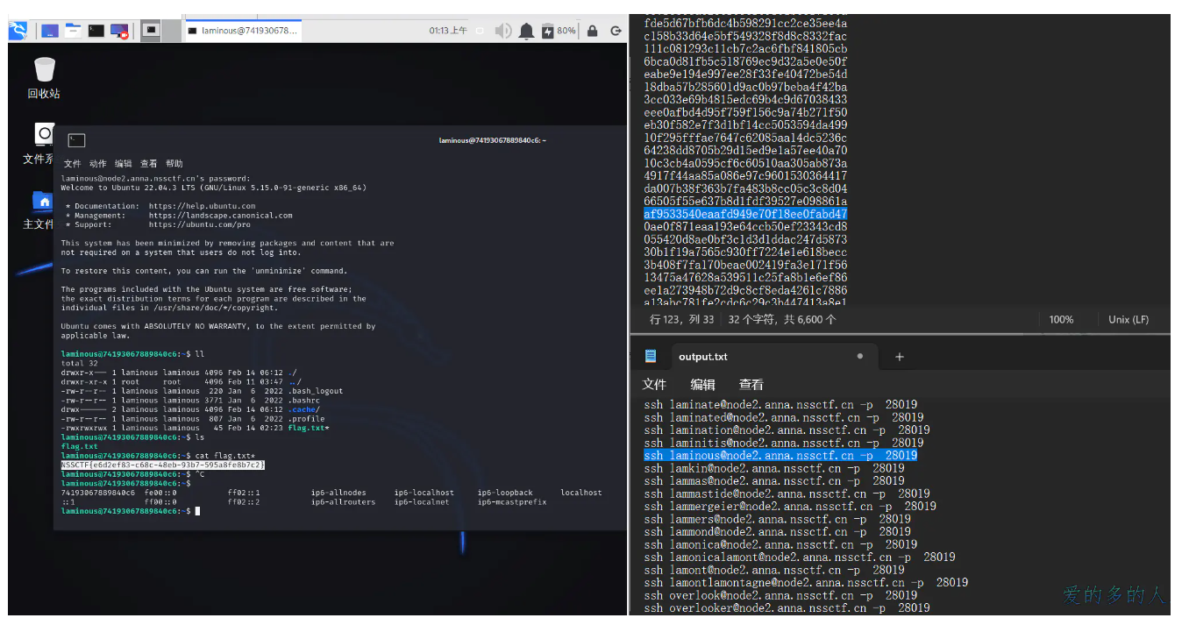Click the lock screen padlock icon
The width and height of the screenshot is (1189, 625).
[x=593, y=31]
